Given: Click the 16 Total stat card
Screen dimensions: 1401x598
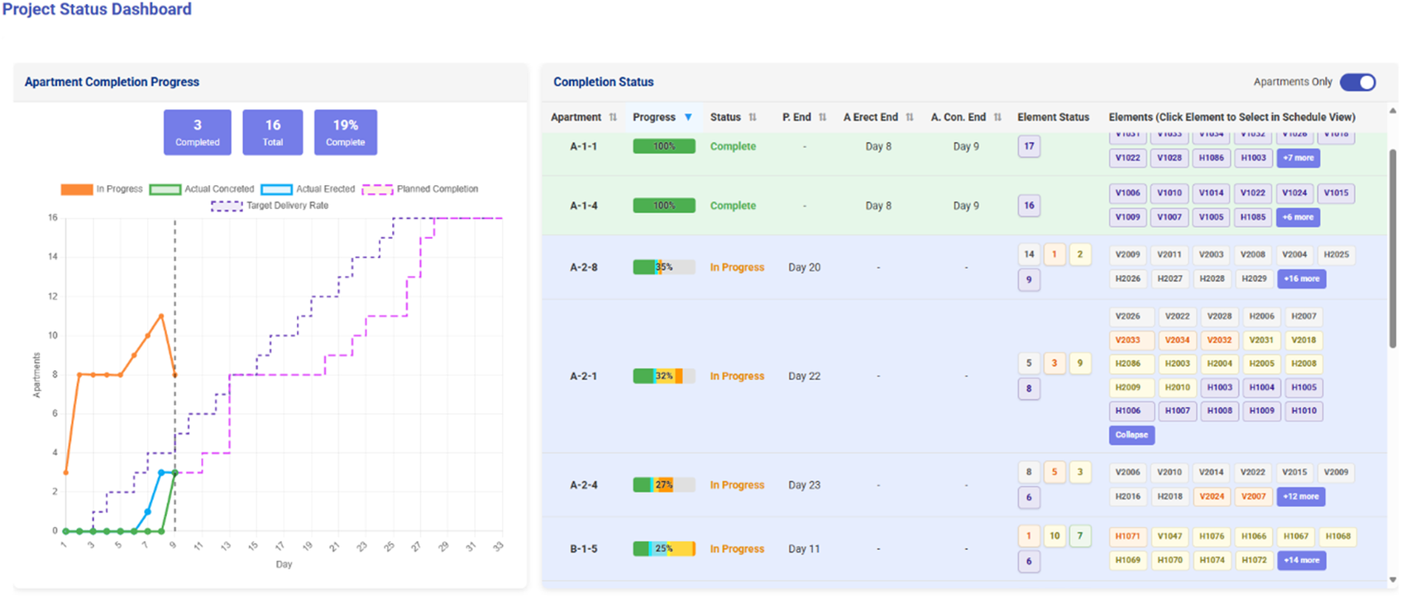Looking at the screenshot, I should [273, 132].
